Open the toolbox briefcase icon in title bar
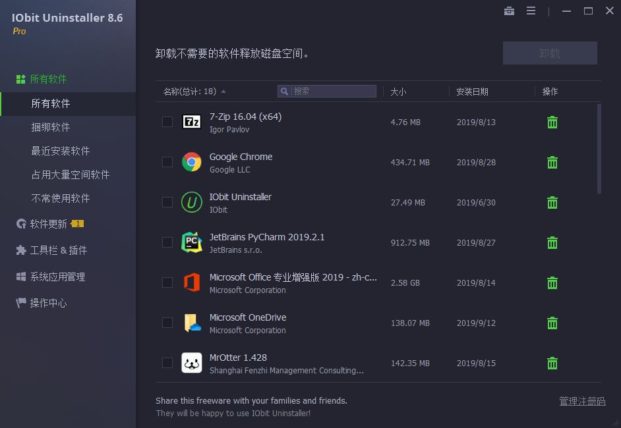The image size is (621, 428). [509, 11]
